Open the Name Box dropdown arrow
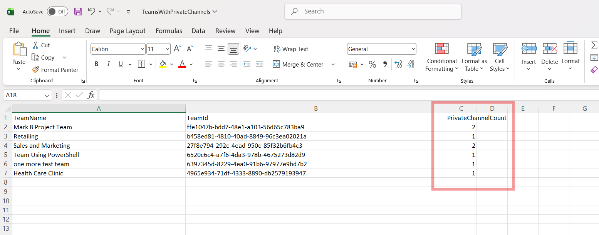The image size is (599, 235). tap(47, 95)
